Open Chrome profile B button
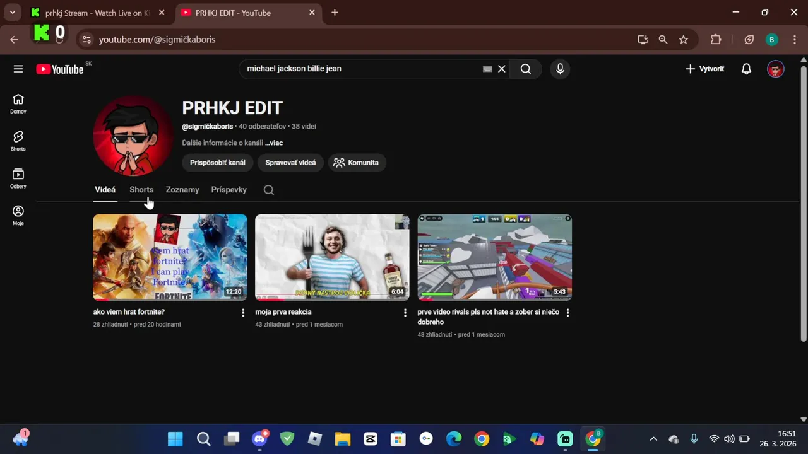Viewport: 808px width, 454px height. 771,40
